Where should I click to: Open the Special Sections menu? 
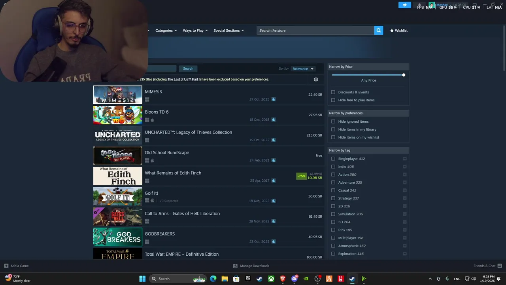(228, 30)
